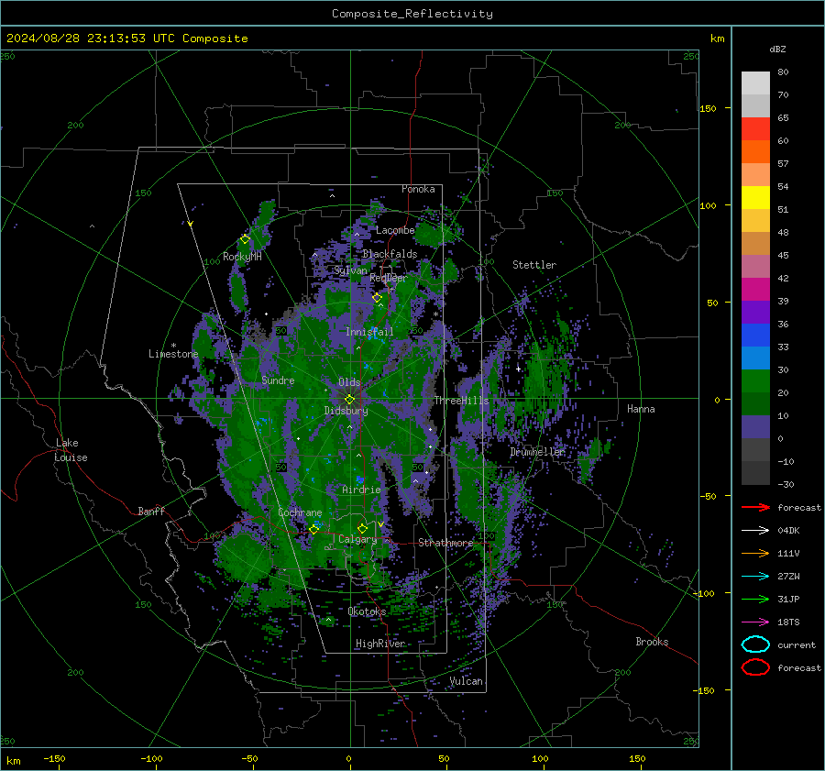Click the Calgary city label

357,539
